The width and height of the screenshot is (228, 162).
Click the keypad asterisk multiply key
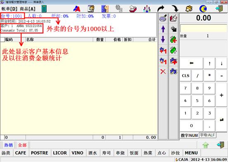pyautogui.click(x=209, y=76)
